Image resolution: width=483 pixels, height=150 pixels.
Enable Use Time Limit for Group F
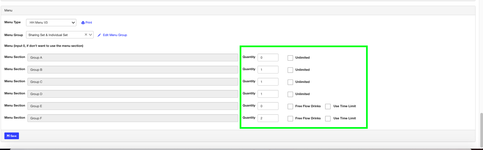(x=328, y=118)
